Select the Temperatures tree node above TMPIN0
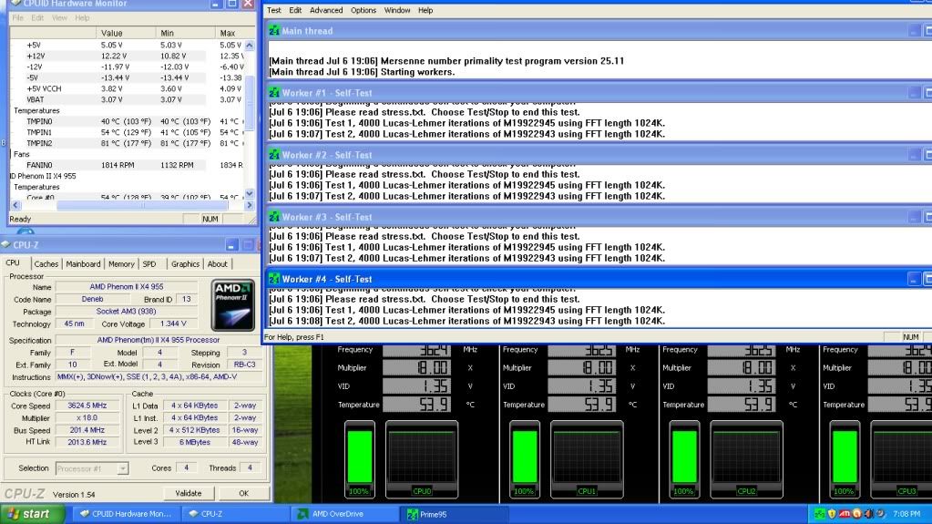This screenshot has width=932, height=524. pos(36,110)
